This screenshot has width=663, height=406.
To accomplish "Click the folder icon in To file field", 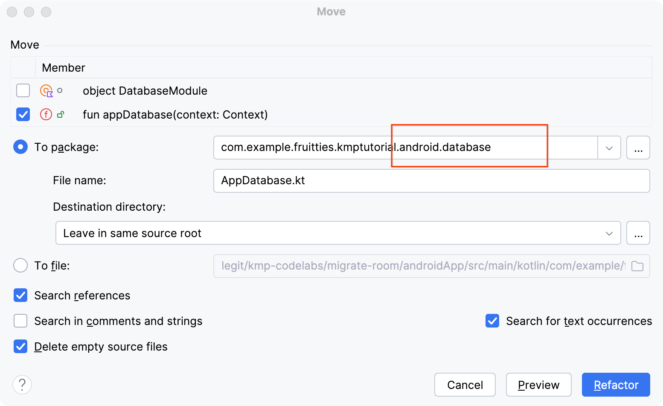I will pos(637,266).
